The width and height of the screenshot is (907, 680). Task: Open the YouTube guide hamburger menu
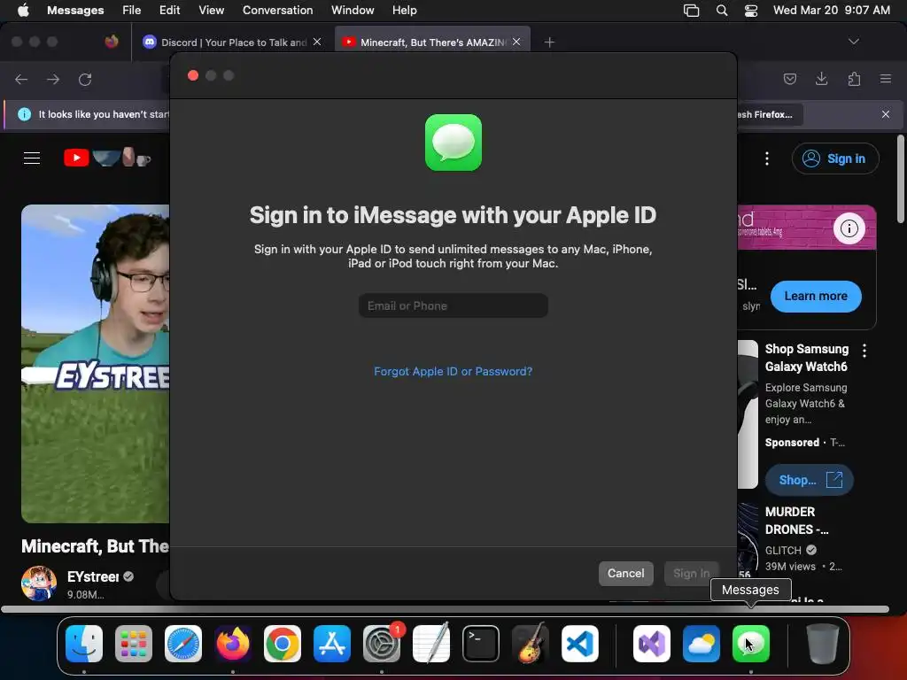[x=32, y=158]
